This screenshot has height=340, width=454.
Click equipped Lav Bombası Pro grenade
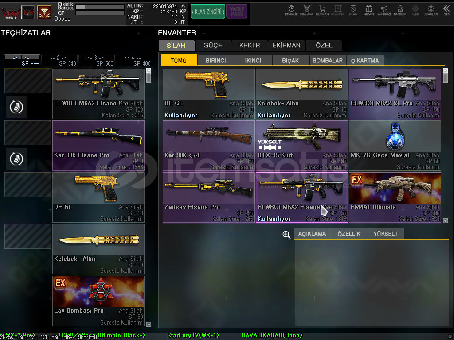click(x=98, y=301)
